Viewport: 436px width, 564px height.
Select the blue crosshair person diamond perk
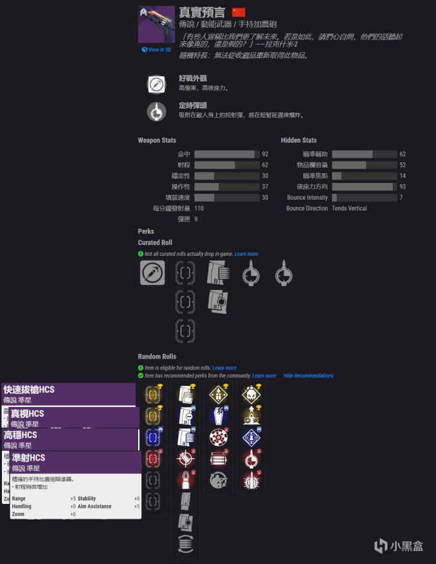coord(252,437)
